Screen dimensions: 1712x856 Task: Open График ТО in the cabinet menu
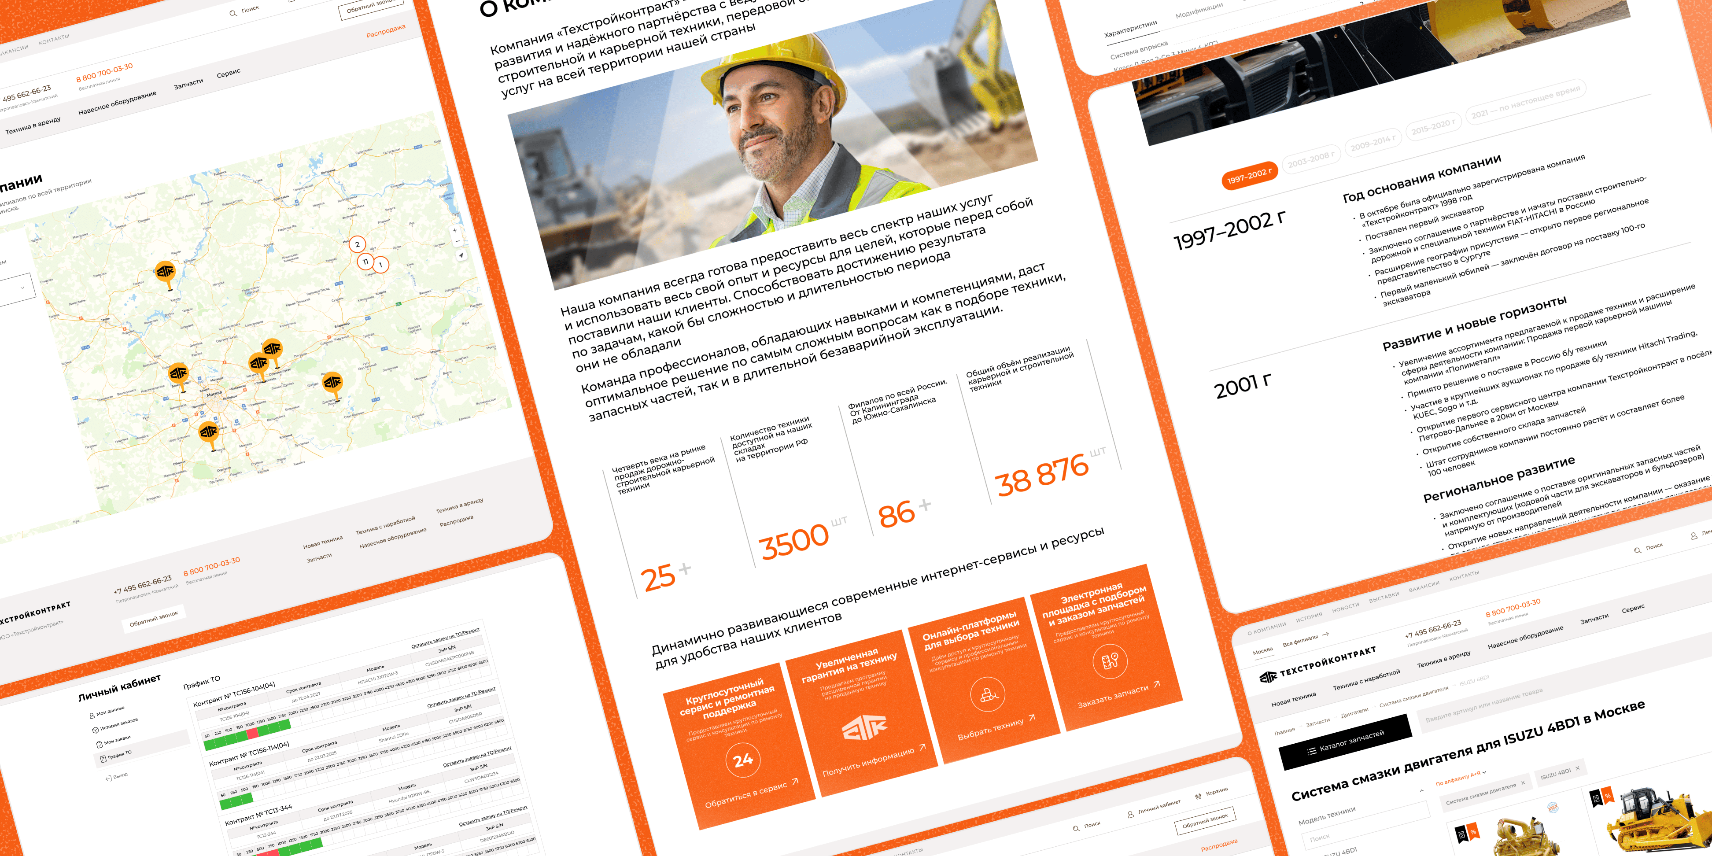point(120,756)
